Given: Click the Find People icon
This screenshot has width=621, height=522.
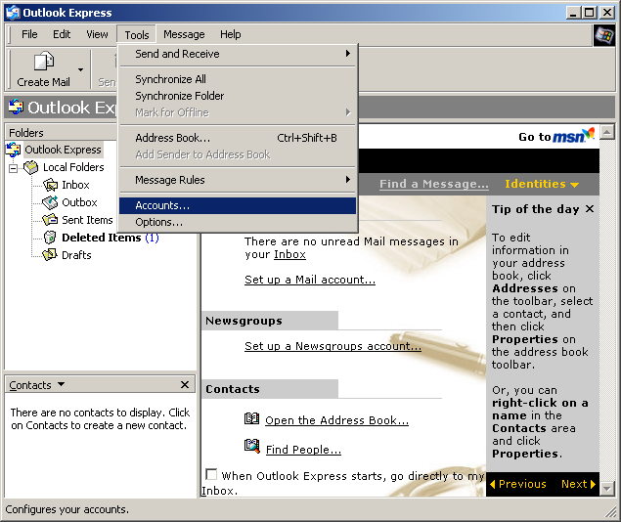Looking at the screenshot, I should tap(252, 446).
